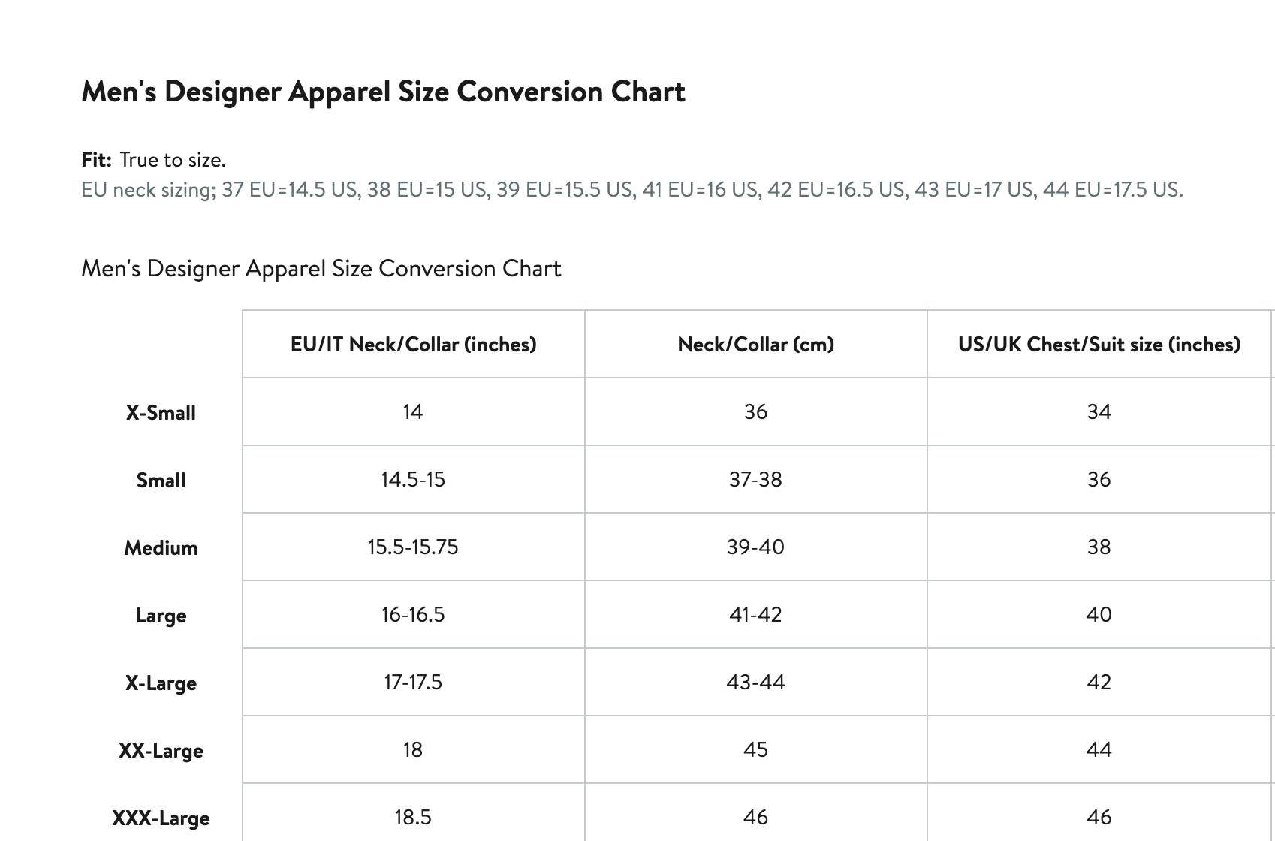Select the US/UK Chest/Suit size column header
Image resolution: width=1275 pixels, height=841 pixels.
coord(1099,345)
